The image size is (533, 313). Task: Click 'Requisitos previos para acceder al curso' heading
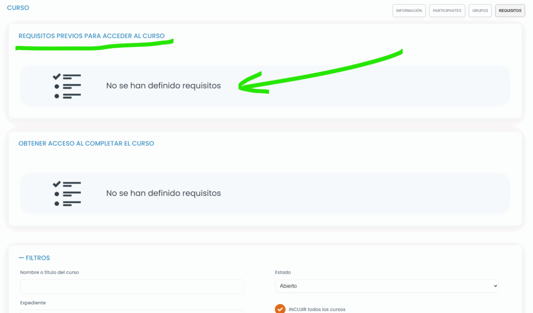pyautogui.click(x=92, y=36)
